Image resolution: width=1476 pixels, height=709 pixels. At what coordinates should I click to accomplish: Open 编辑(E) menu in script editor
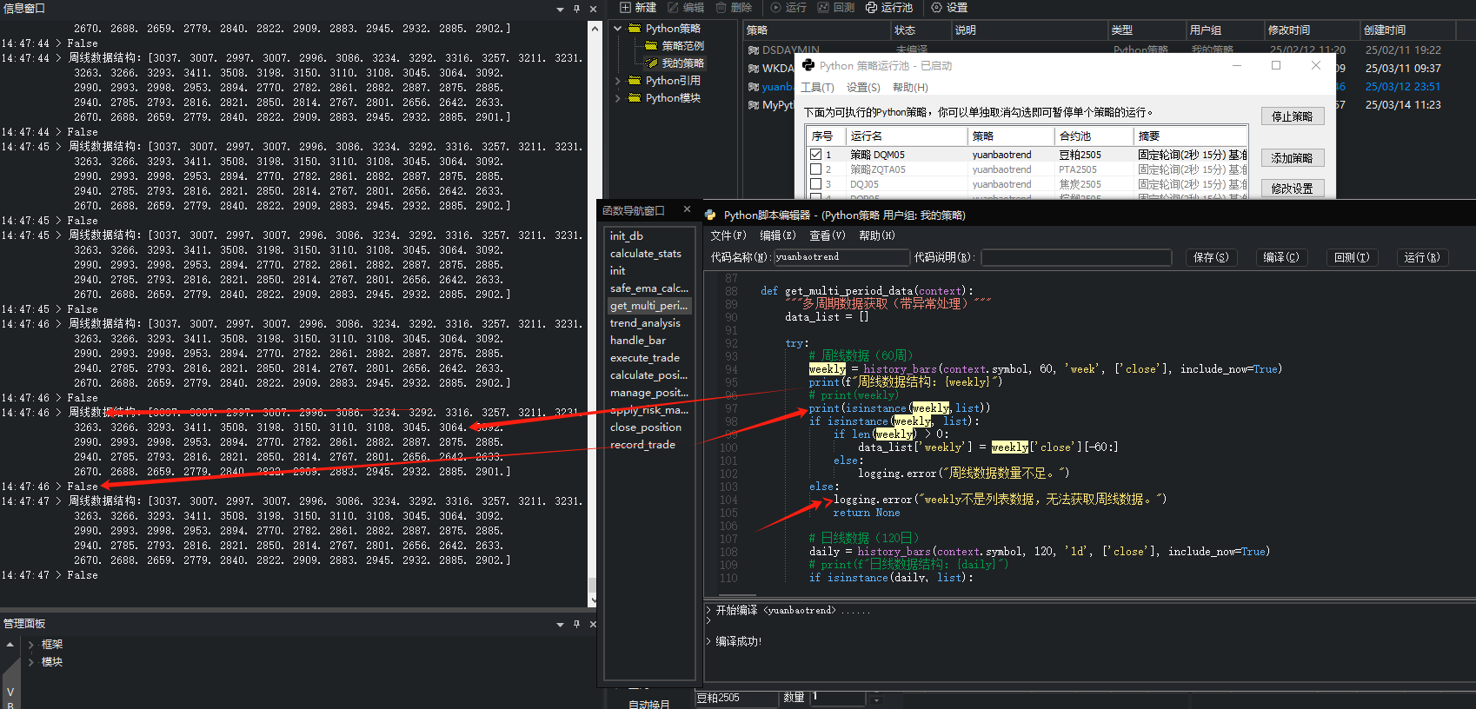point(778,235)
